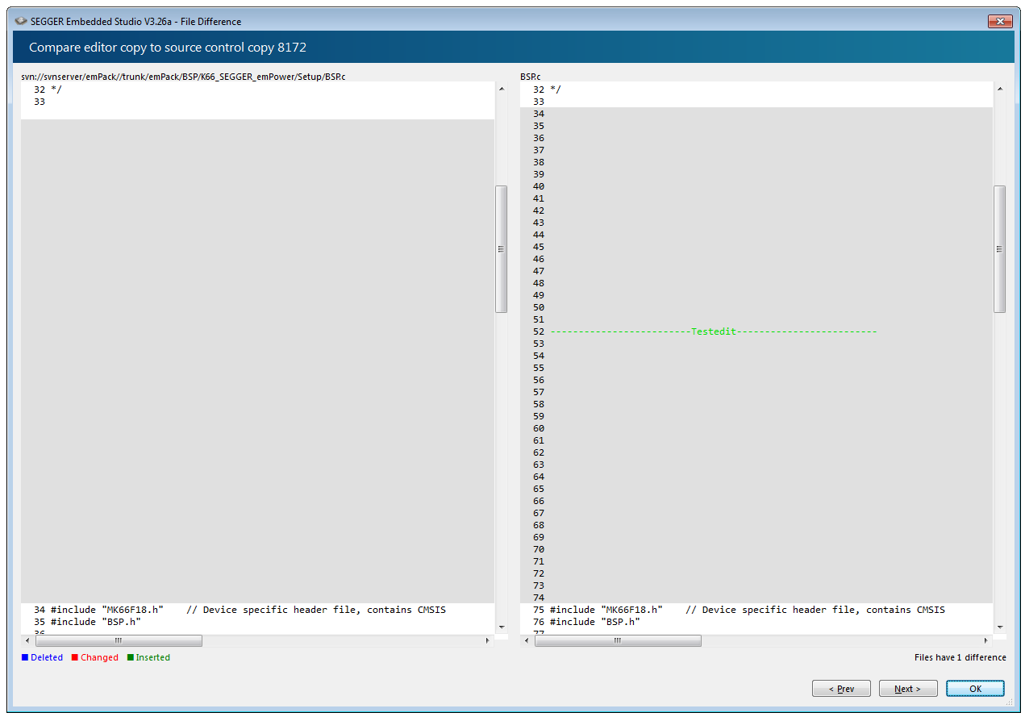Viewport: 1025px width, 721px height.
Task: Click left pane horizontal scroll right arrow
Action: pos(487,640)
